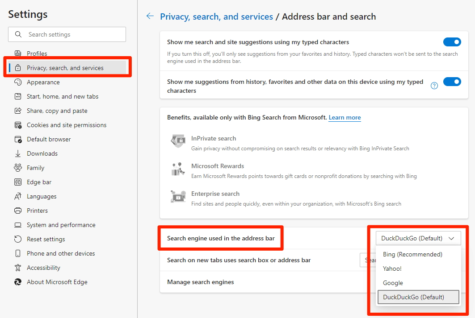Pick Google from the search engine list
This screenshot has height=318, width=475.
pos(418,283)
